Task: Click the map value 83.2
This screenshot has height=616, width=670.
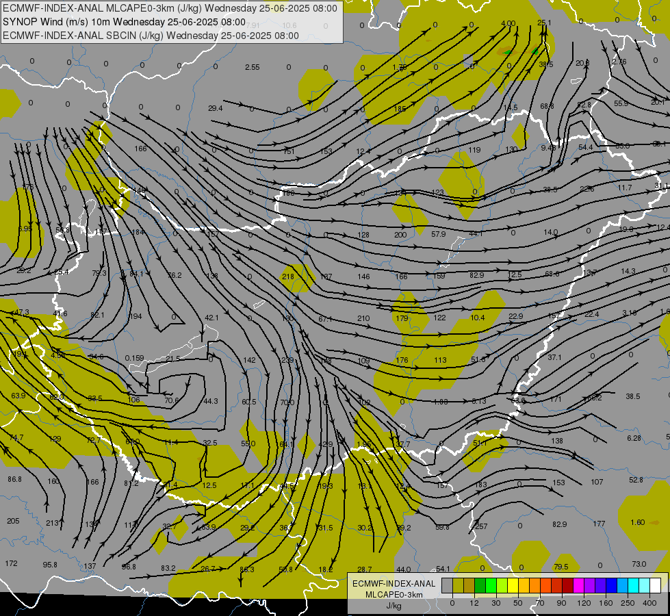Action: pyautogui.click(x=168, y=568)
